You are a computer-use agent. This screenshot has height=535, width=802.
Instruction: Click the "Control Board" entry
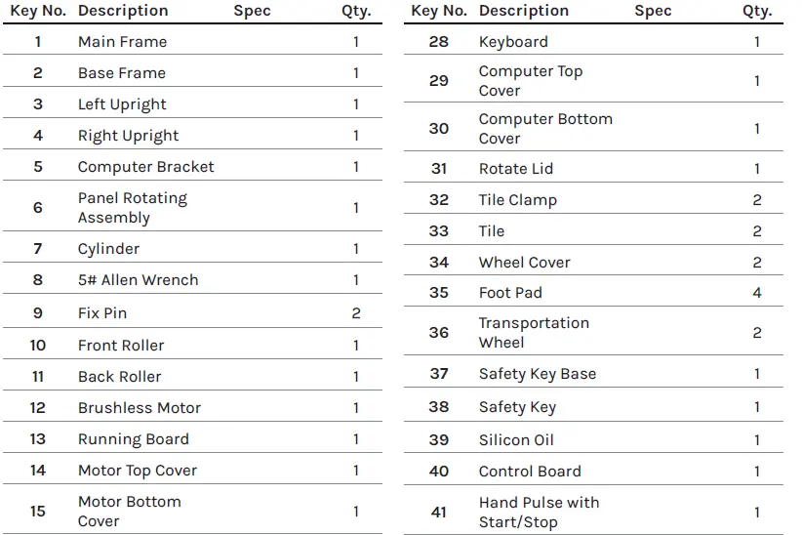530,472
